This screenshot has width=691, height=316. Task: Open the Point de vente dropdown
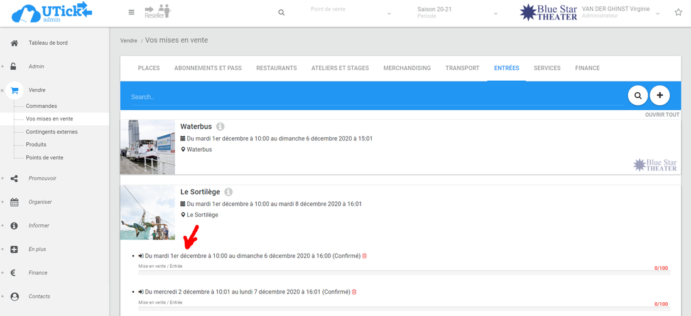point(351,13)
